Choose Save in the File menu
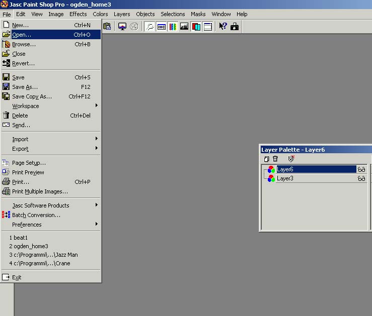Image resolution: width=372 pixels, height=316 pixels. 51,77
